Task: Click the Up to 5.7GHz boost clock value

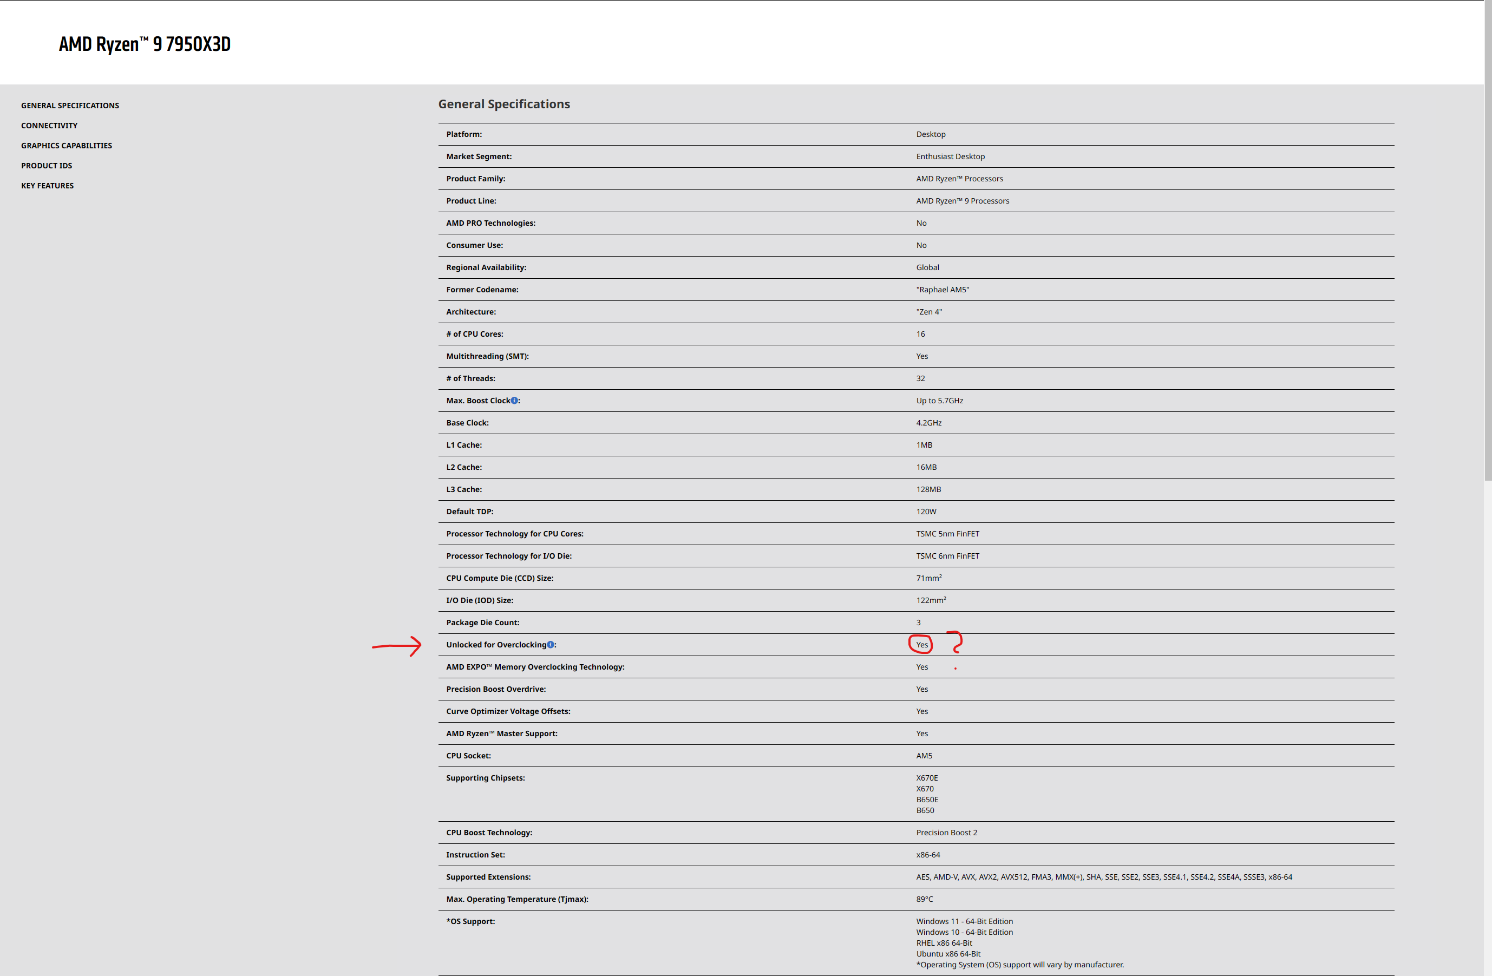Action: pyautogui.click(x=939, y=401)
